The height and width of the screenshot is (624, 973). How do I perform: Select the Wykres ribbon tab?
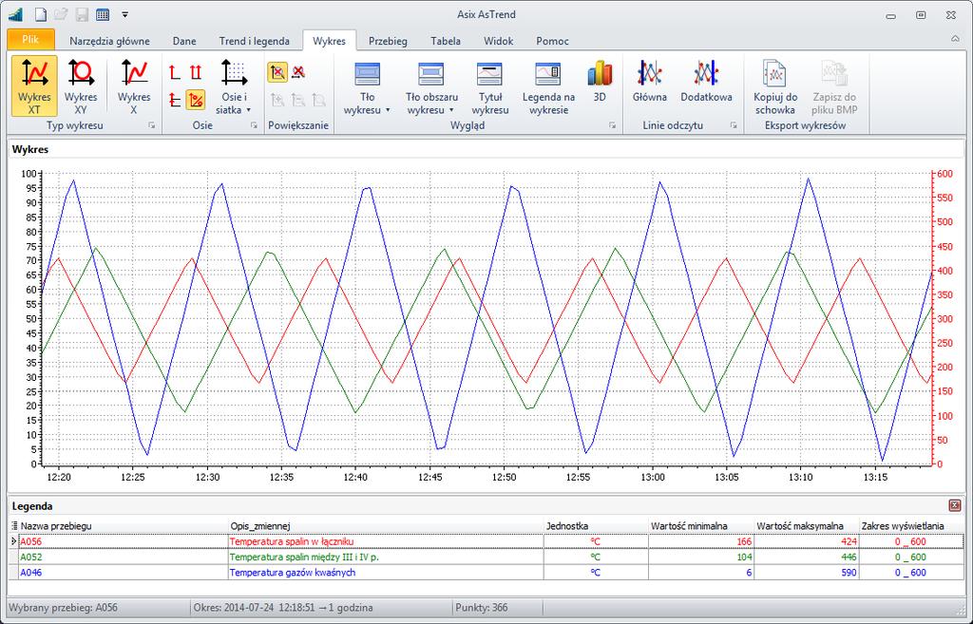point(329,41)
